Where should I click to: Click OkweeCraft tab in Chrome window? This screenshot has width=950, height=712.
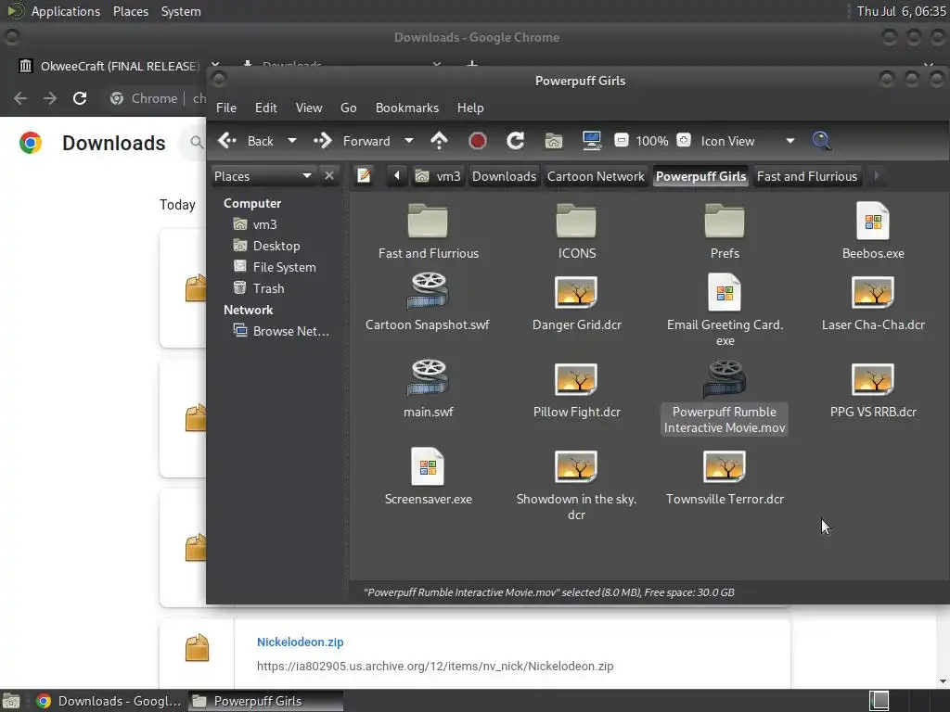(120, 66)
